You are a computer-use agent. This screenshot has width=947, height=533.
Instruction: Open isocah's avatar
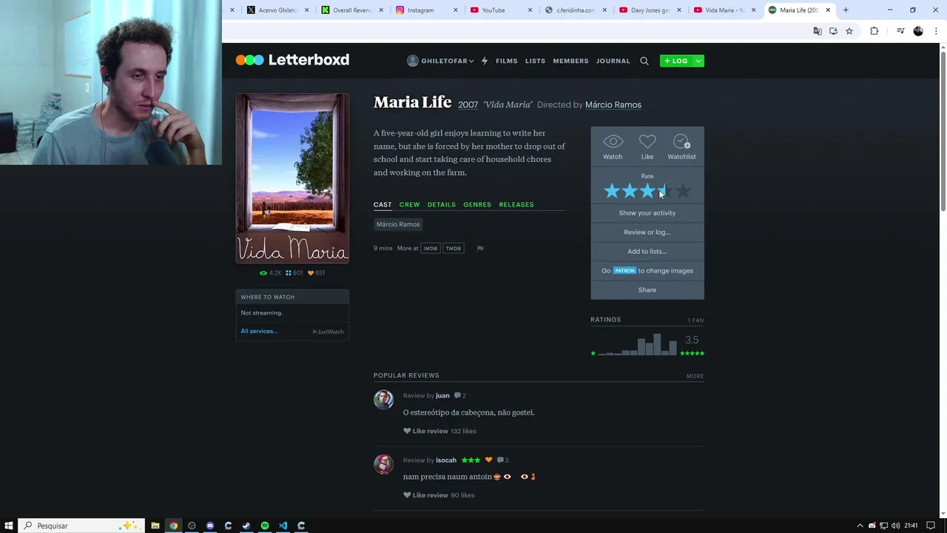[x=383, y=464]
